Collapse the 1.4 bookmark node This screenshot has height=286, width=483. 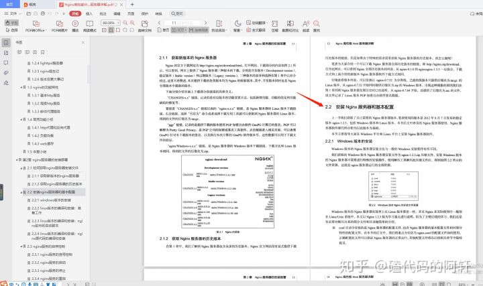pyautogui.click(x=21, y=119)
